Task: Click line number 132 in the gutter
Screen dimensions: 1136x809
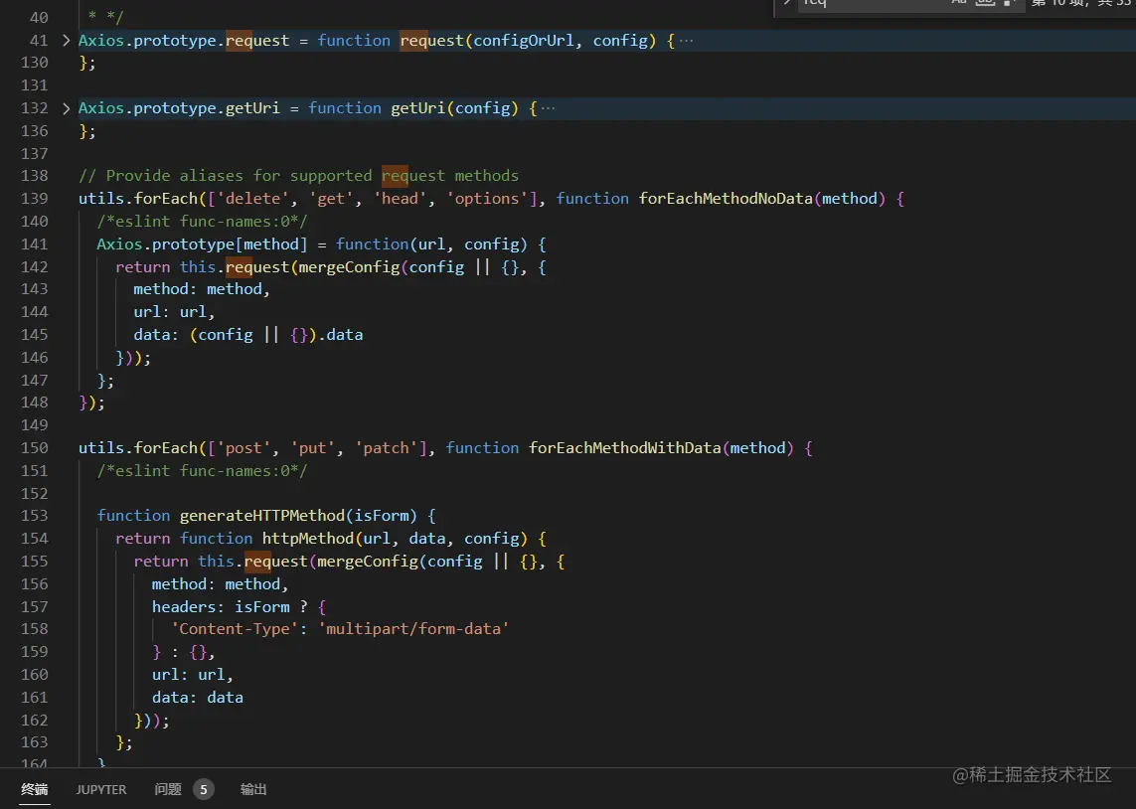Action: 34,108
